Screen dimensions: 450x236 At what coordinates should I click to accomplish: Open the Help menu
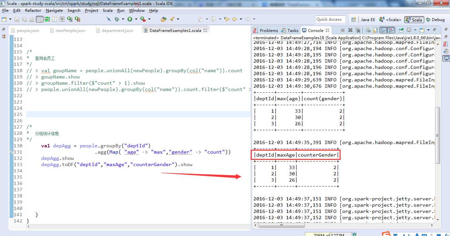(x=154, y=10)
